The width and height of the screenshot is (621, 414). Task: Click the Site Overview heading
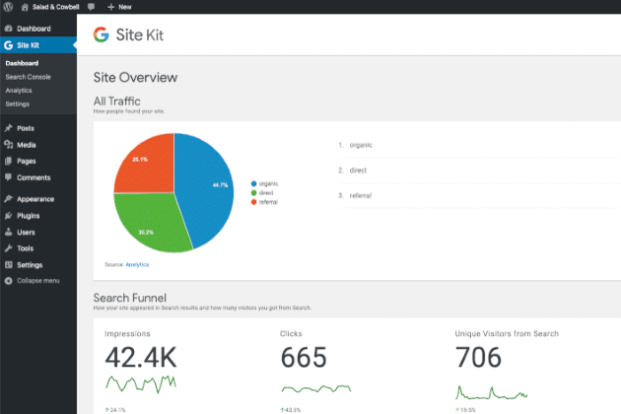[x=135, y=77]
